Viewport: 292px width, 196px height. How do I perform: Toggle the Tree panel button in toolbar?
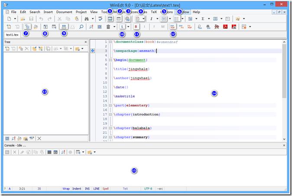27,27
